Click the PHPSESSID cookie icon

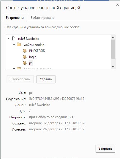[x=25, y=51]
